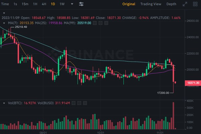
Task: Click the MA(99) value 20519.00
Action: [84, 23]
